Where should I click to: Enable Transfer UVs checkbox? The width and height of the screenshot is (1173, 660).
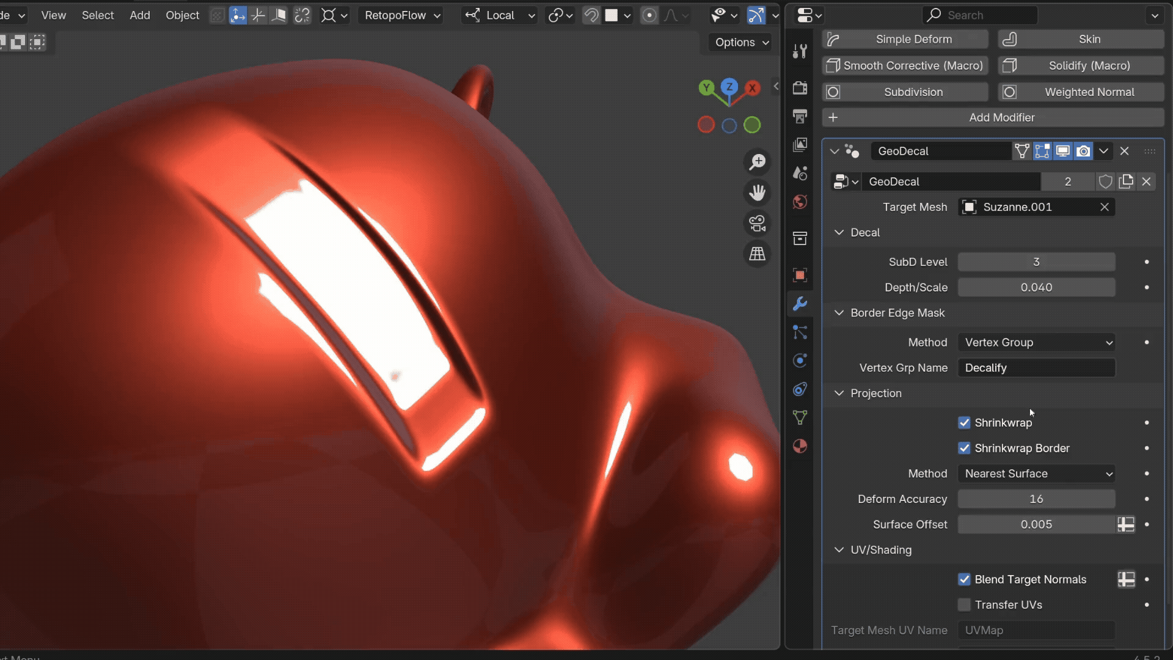tap(964, 604)
